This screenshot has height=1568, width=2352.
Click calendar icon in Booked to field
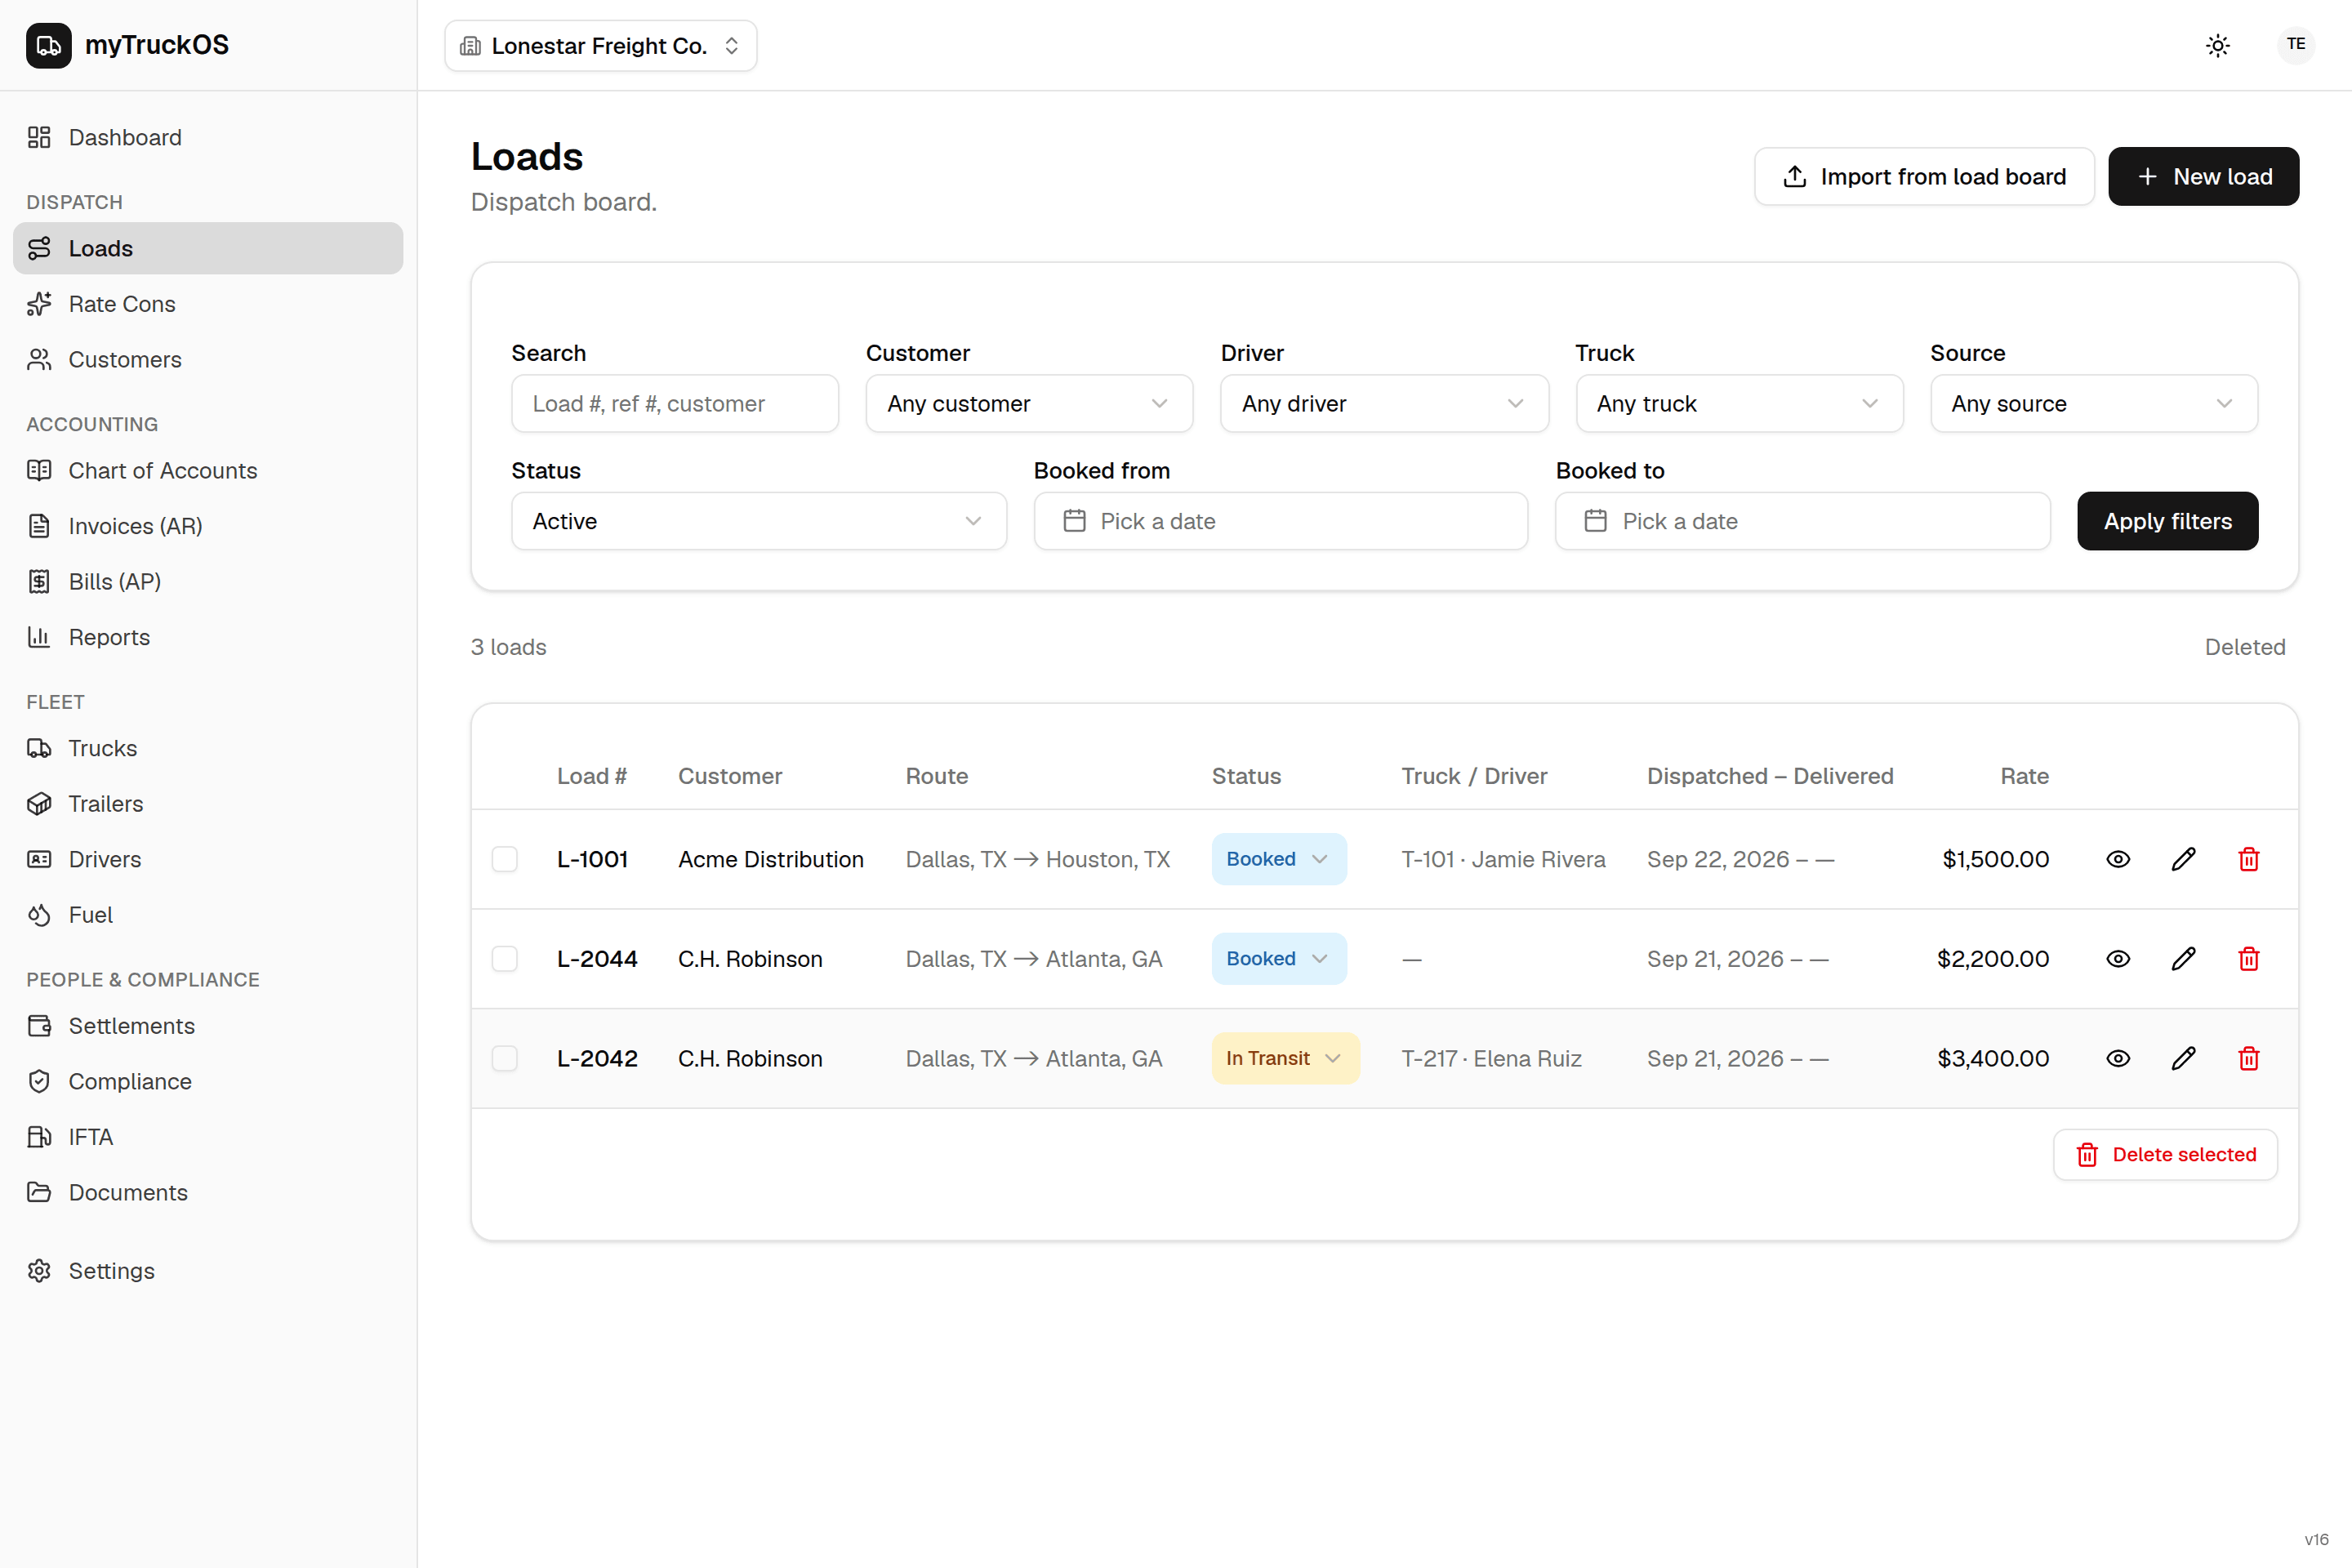1596,521
